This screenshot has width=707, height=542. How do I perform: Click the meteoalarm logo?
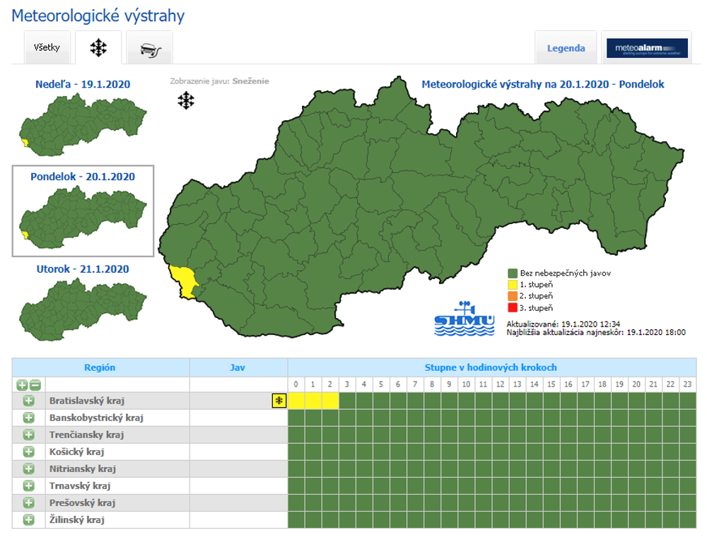click(647, 48)
